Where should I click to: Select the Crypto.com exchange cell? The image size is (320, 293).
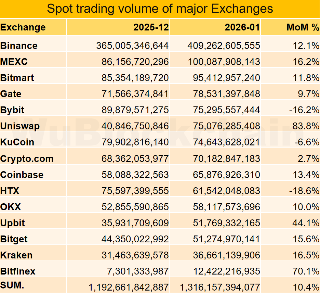(27, 159)
